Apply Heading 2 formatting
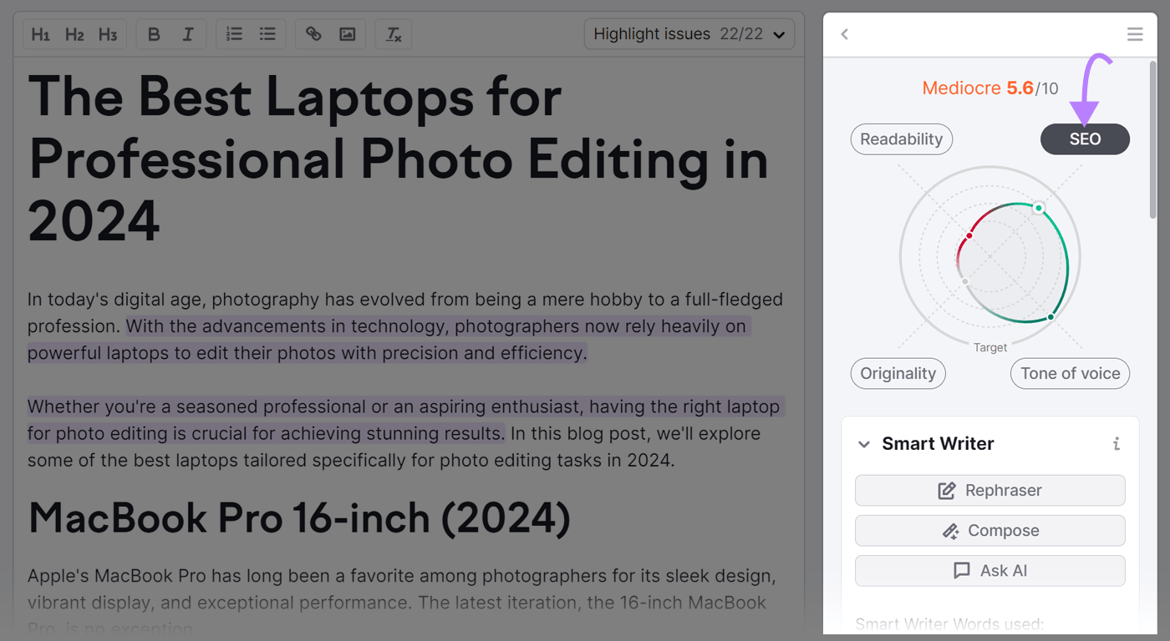 point(74,34)
